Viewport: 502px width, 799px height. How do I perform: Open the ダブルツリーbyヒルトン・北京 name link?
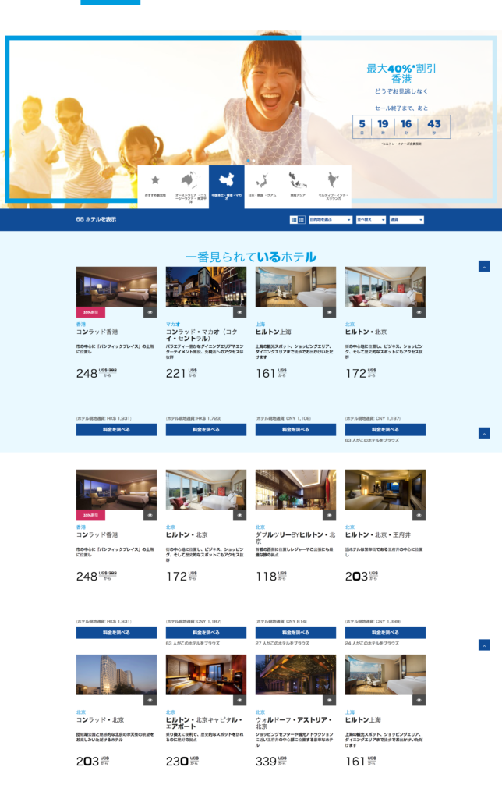click(x=295, y=538)
